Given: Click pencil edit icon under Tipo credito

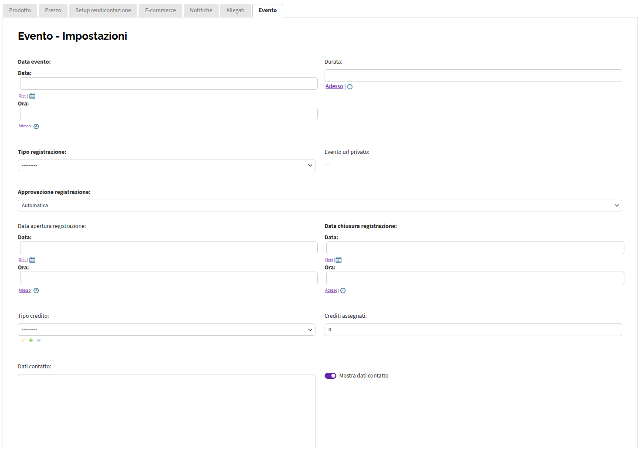Looking at the screenshot, I should click(x=23, y=340).
